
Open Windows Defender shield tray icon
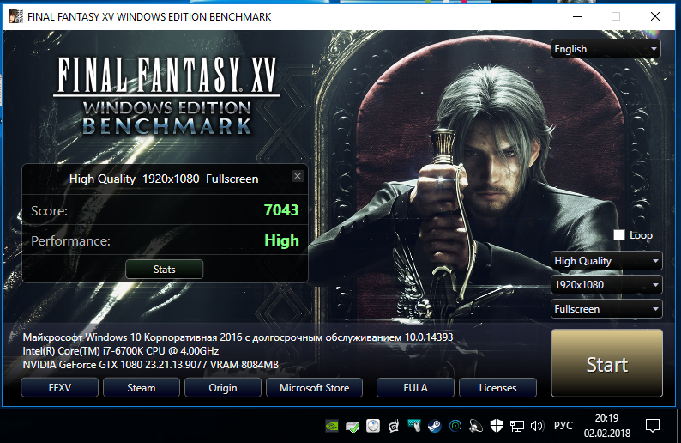click(497, 426)
